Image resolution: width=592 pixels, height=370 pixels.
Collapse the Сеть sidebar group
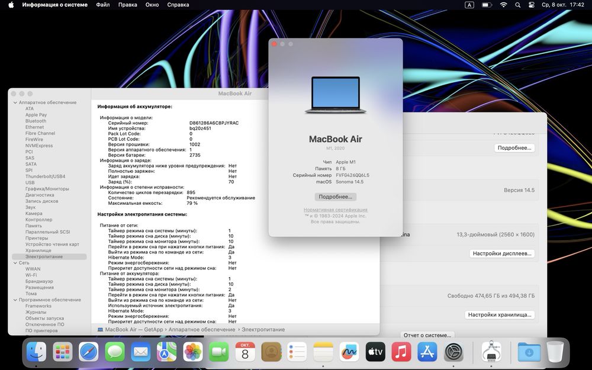(14, 263)
